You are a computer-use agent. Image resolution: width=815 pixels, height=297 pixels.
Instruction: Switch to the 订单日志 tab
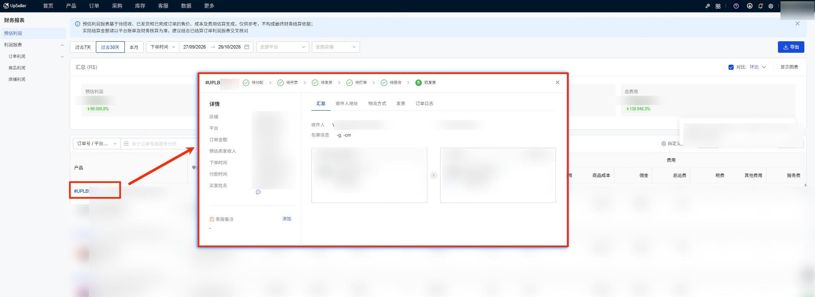[424, 104]
